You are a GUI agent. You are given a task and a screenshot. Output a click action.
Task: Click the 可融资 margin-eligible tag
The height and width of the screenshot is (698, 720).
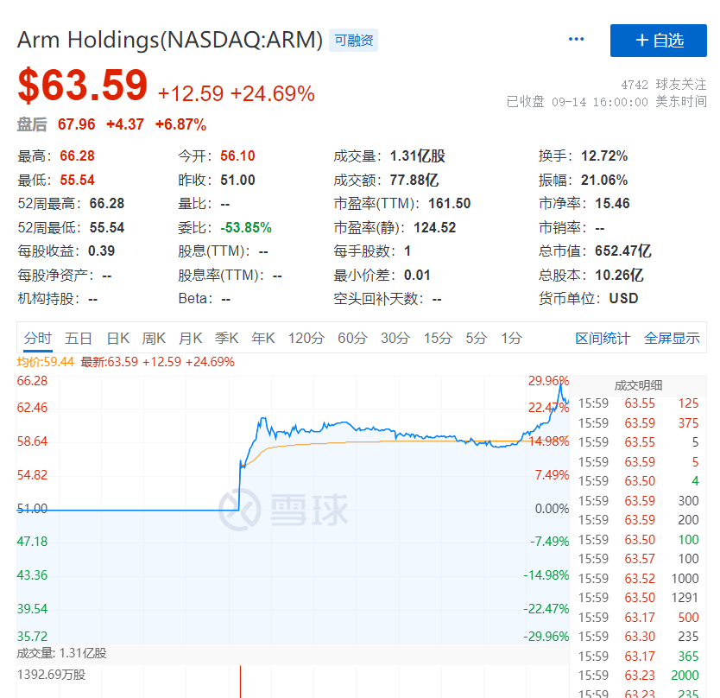(357, 41)
